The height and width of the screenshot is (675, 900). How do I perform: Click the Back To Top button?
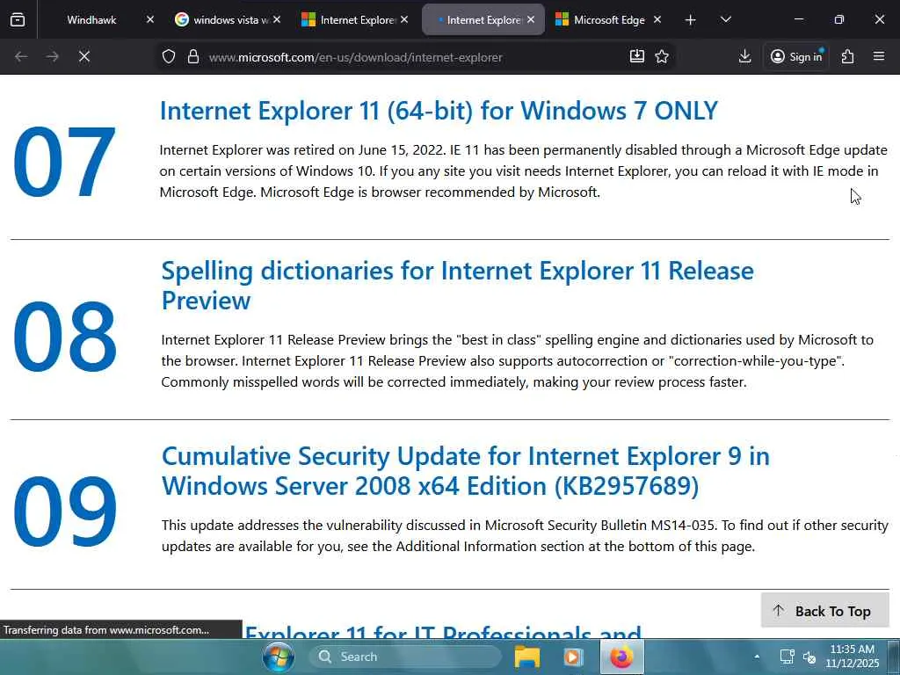click(824, 611)
